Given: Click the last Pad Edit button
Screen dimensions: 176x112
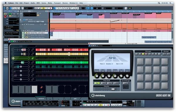Looking at the screenshot, I should [x=116, y=83].
